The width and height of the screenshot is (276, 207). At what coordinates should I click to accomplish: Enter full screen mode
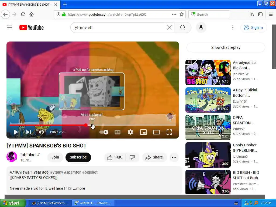coord(169,132)
